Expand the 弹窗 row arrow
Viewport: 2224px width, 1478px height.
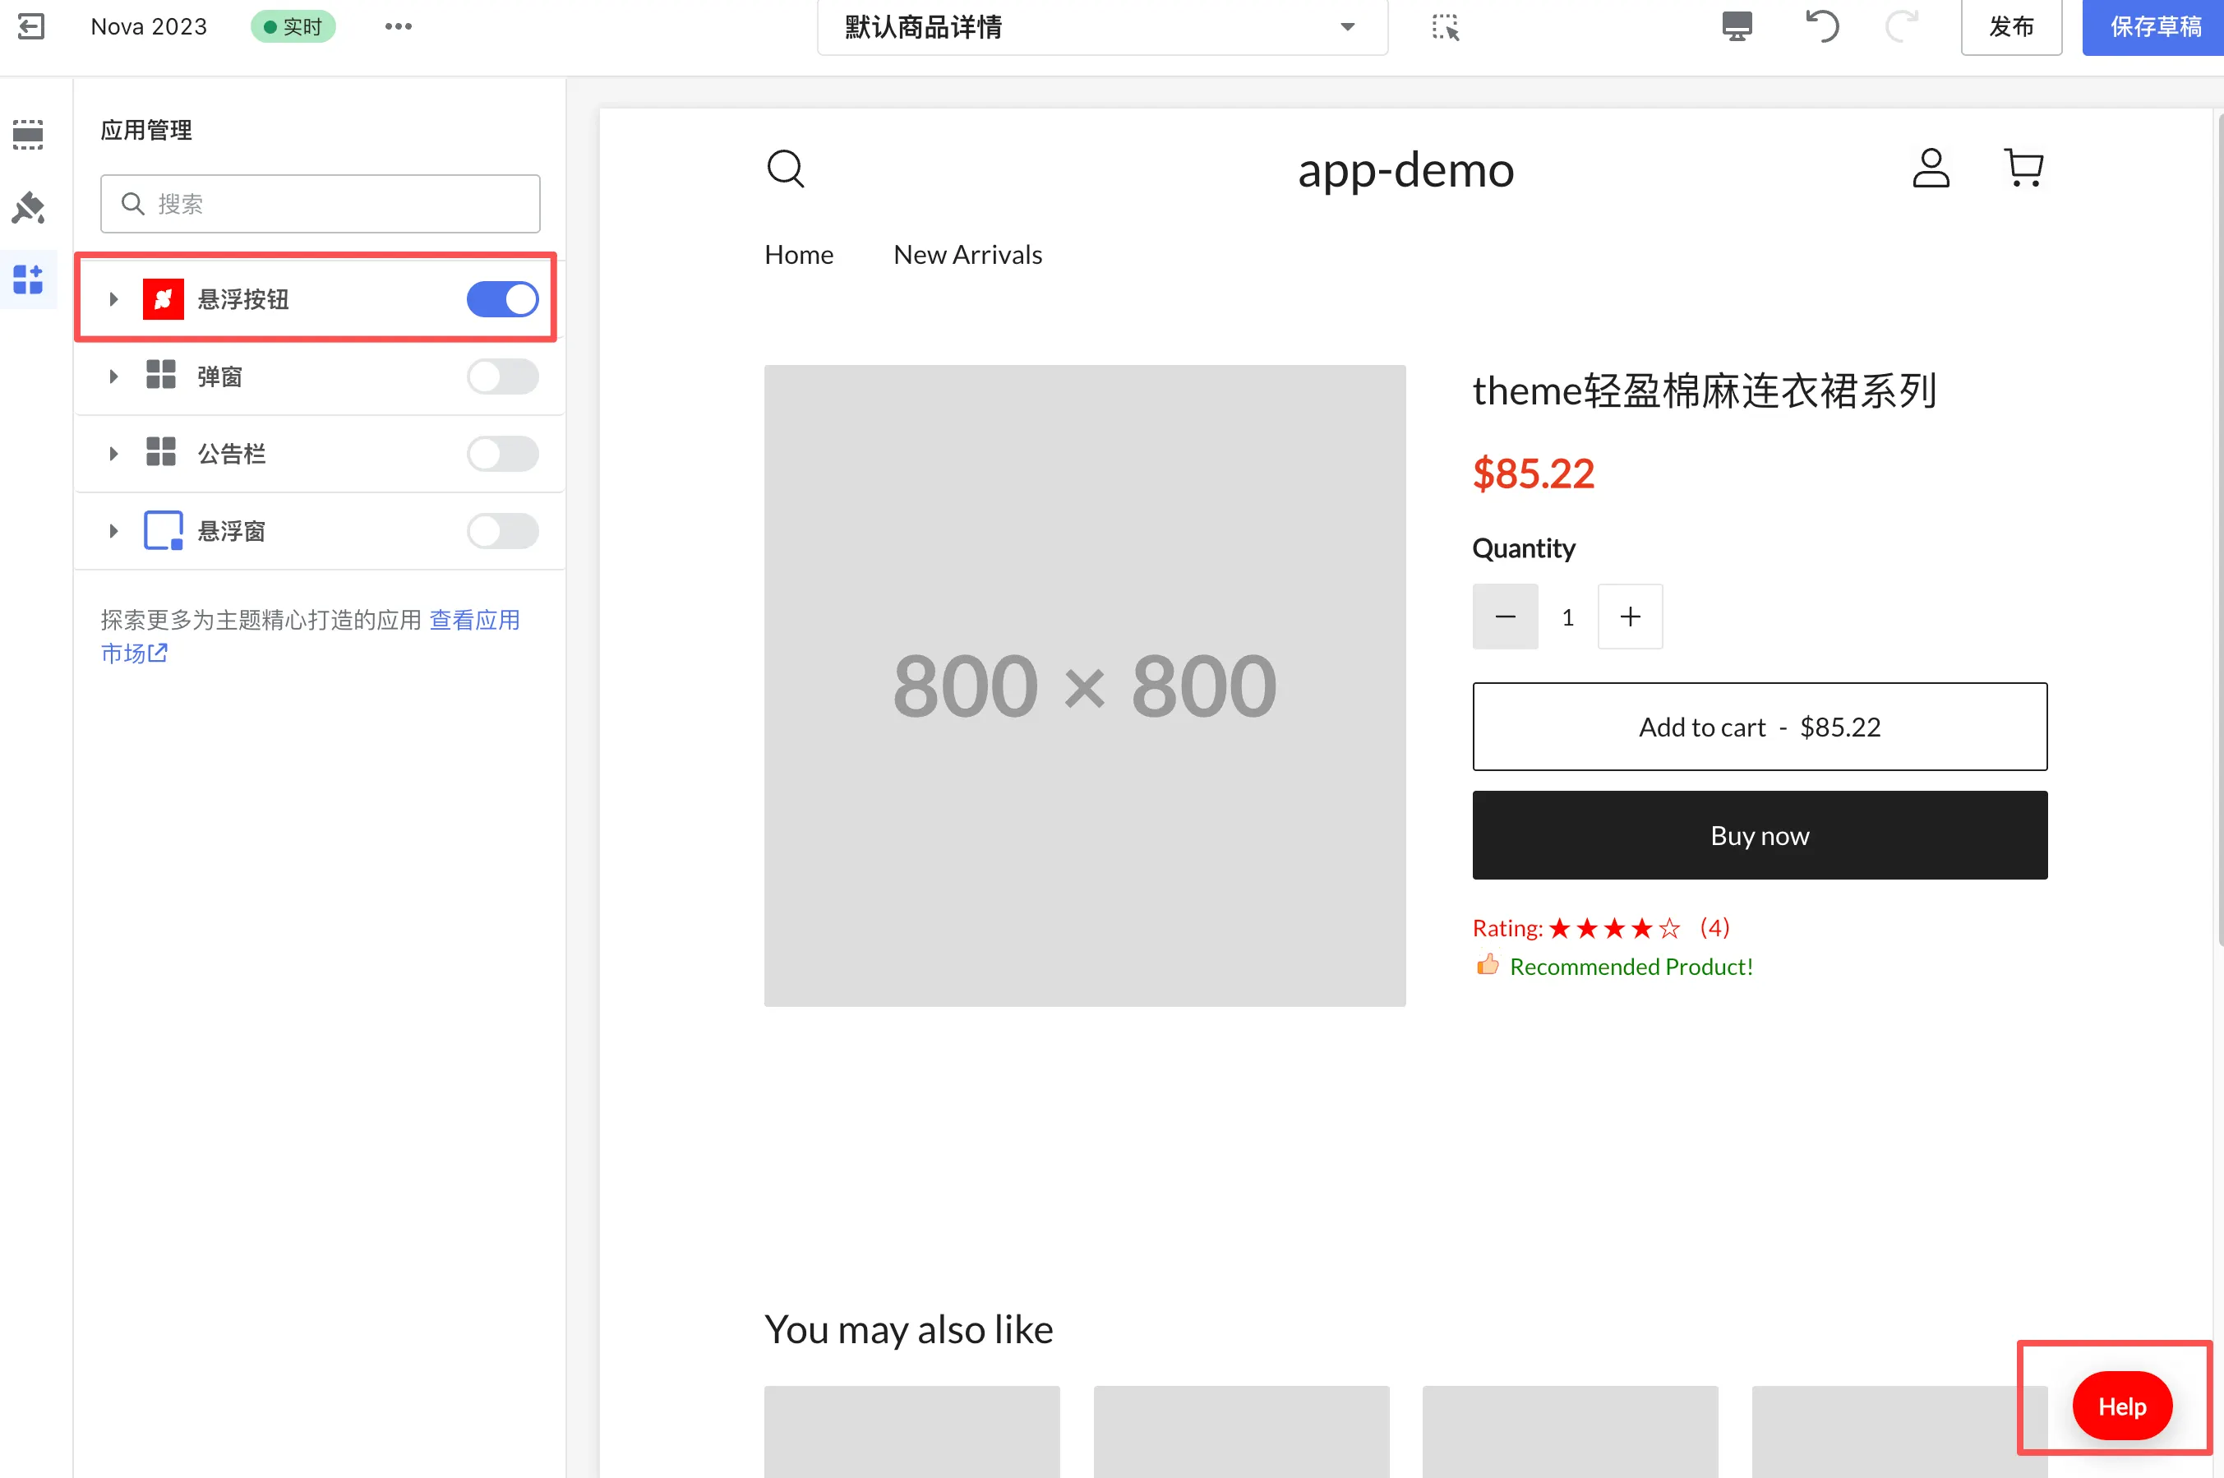pos(113,376)
